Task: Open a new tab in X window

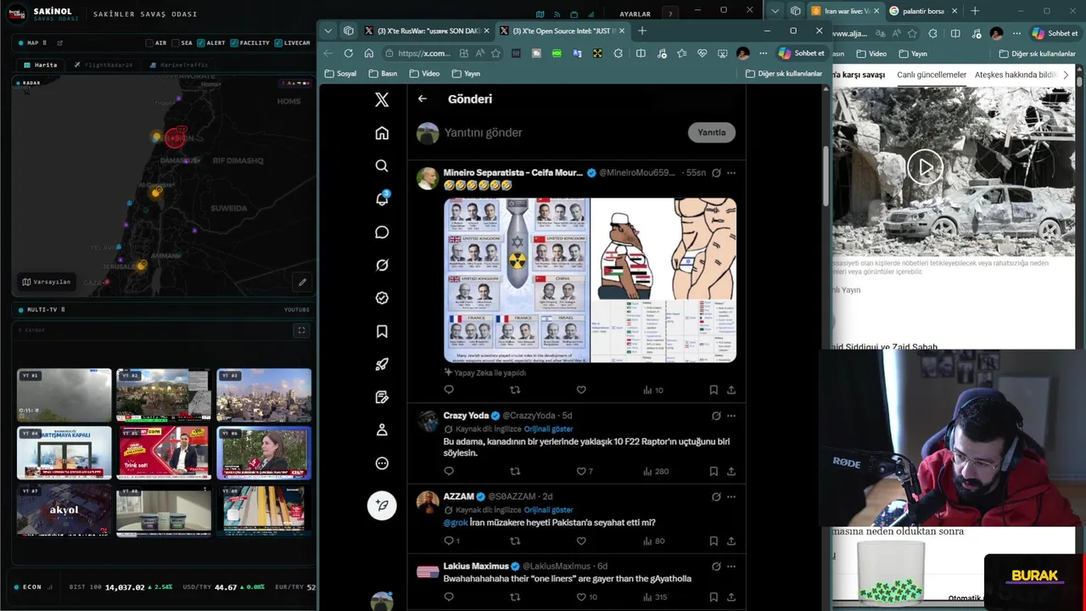Action: [642, 31]
